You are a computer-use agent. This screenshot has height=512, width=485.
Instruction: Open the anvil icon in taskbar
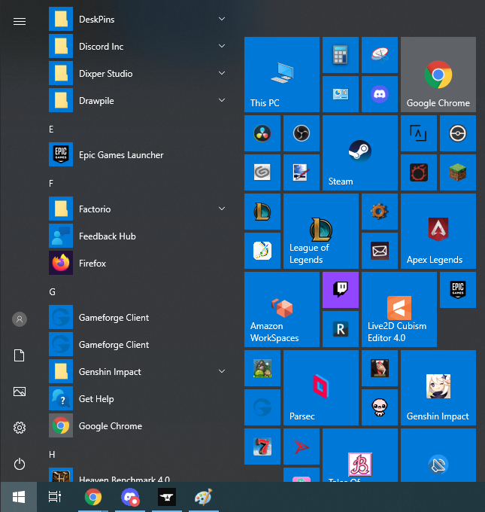(x=167, y=497)
